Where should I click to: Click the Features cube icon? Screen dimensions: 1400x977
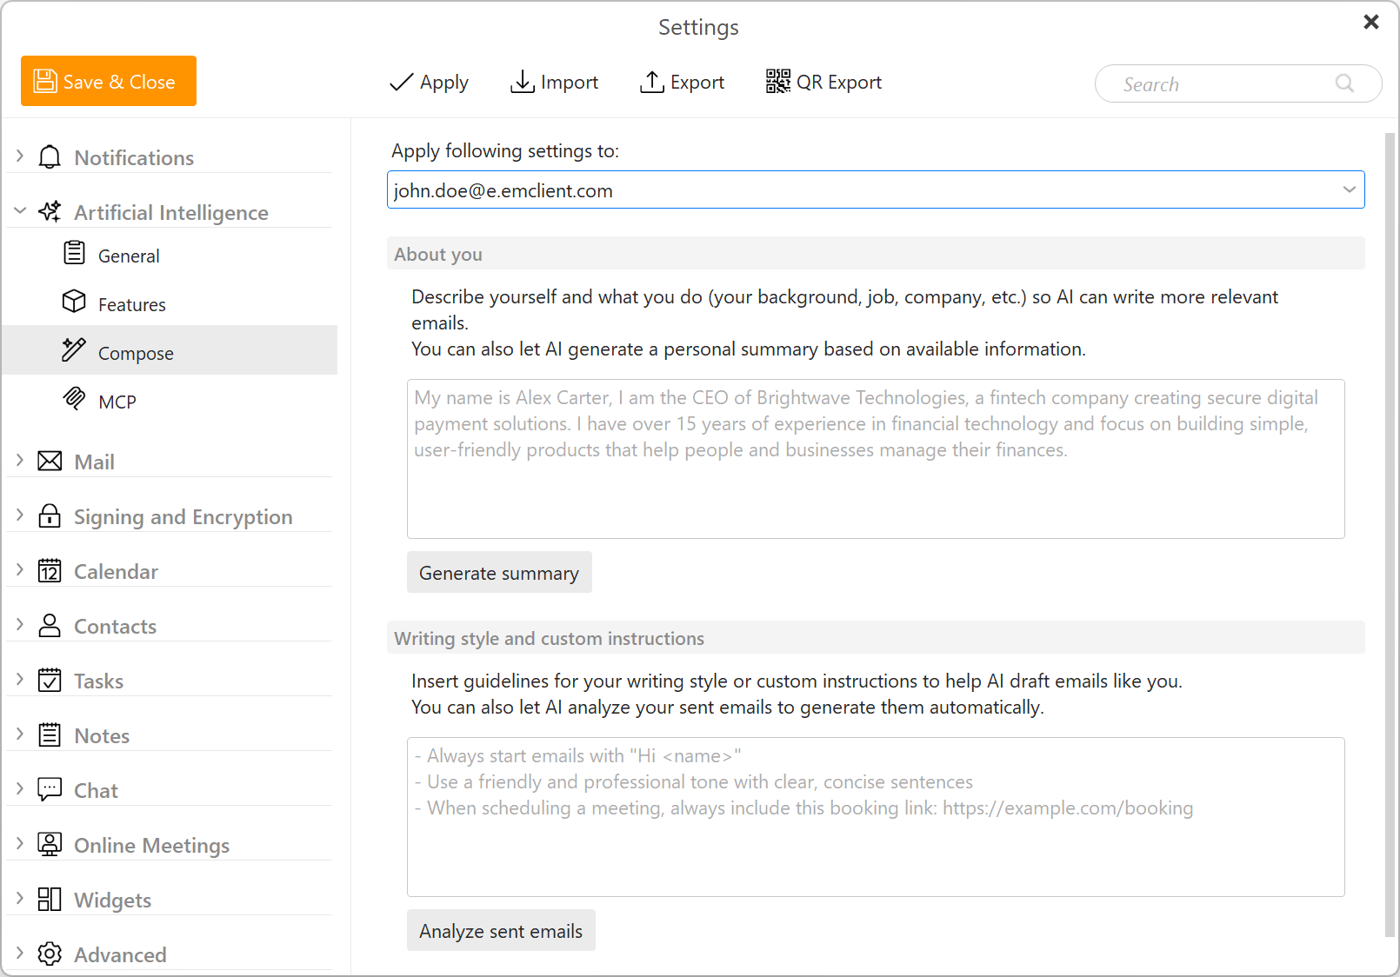point(74,302)
